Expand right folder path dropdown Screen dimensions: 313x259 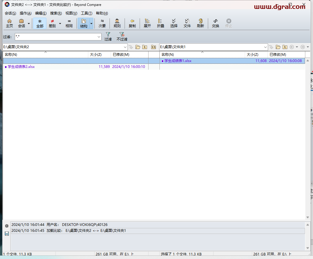265,47
